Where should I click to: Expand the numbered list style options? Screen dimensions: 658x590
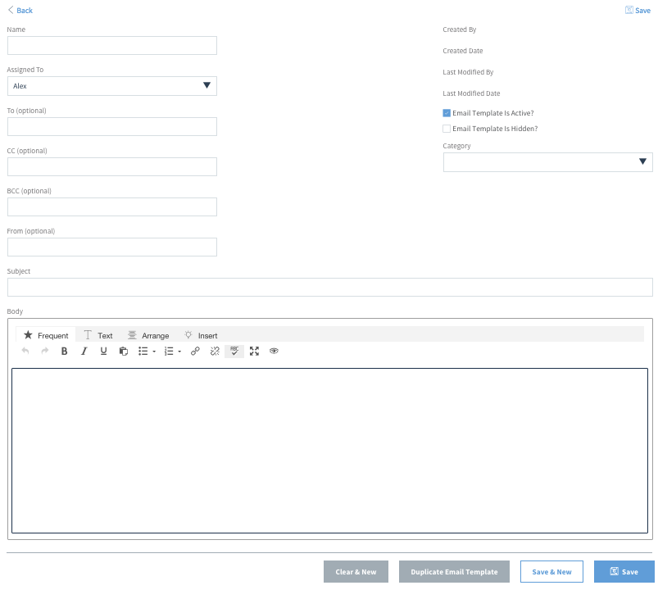click(179, 351)
